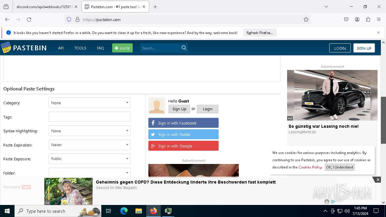Open the Folder dropdown
This screenshot has width=386, height=217.
click(90, 172)
